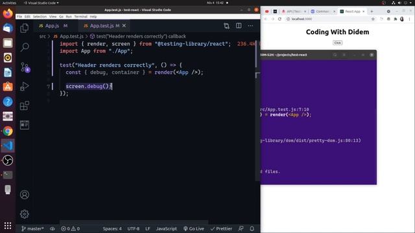415x233 pixels.
Task: Click the src breadcrumb segment
Action: pyautogui.click(x=42, y=36)
